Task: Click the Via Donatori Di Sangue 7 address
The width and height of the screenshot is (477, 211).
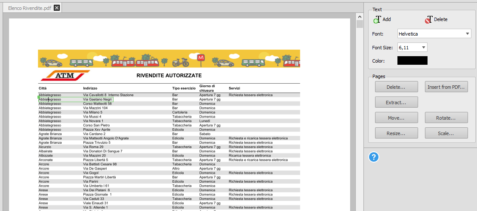Action: pos(103,151)
